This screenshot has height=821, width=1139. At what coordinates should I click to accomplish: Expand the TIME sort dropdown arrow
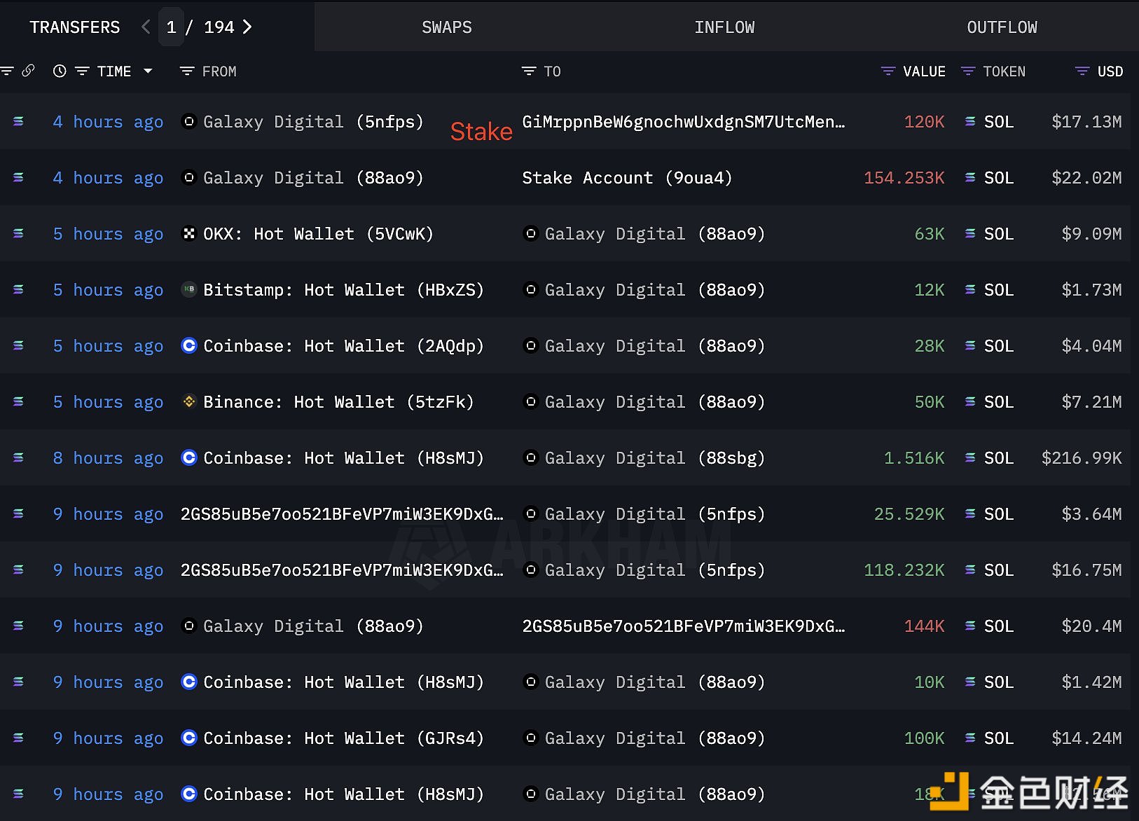[148, 71]
